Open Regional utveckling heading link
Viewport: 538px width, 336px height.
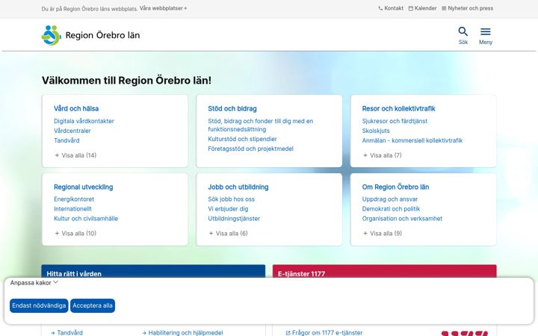[x=84, y=187]
